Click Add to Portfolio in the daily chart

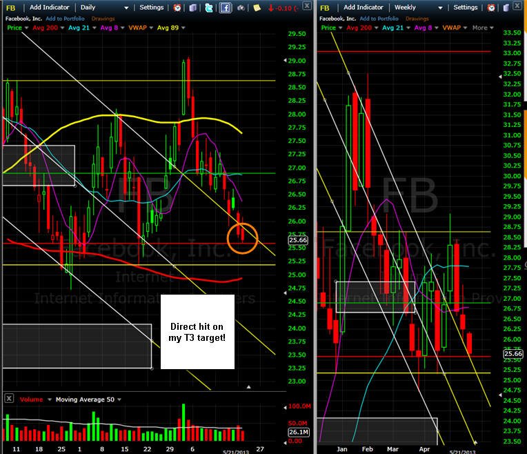(x=66, y=19)
